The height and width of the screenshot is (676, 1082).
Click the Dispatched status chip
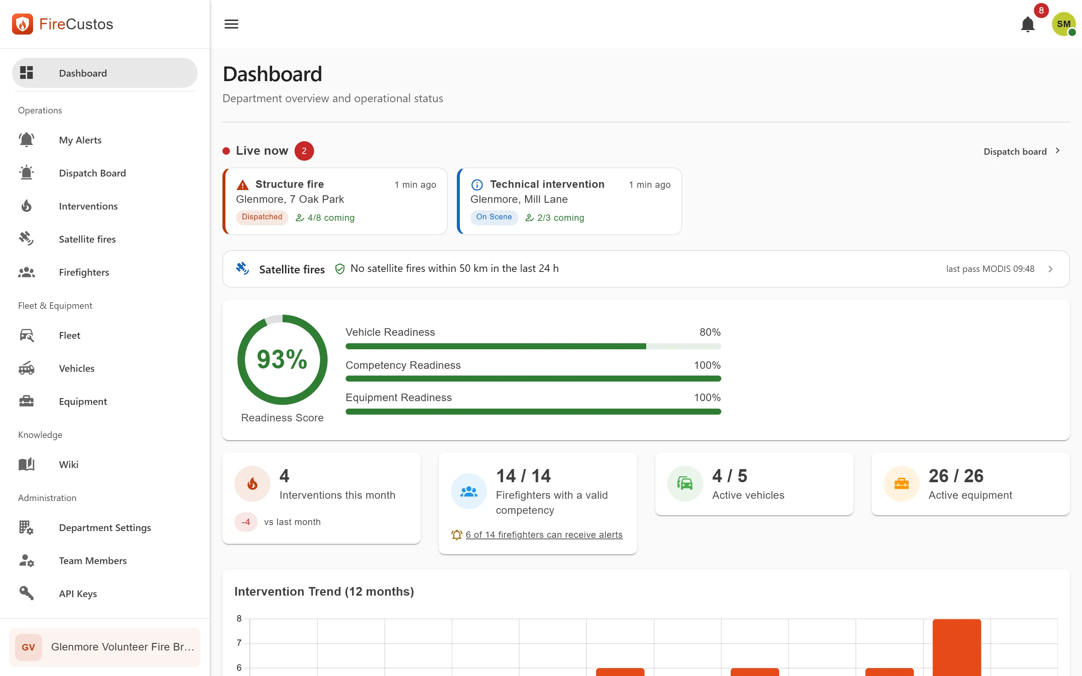tap(262, 217)
